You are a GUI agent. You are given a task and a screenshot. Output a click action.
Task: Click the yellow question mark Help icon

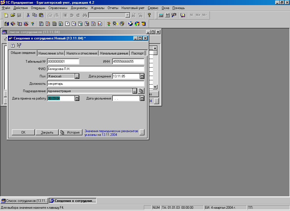click(149, 15)
